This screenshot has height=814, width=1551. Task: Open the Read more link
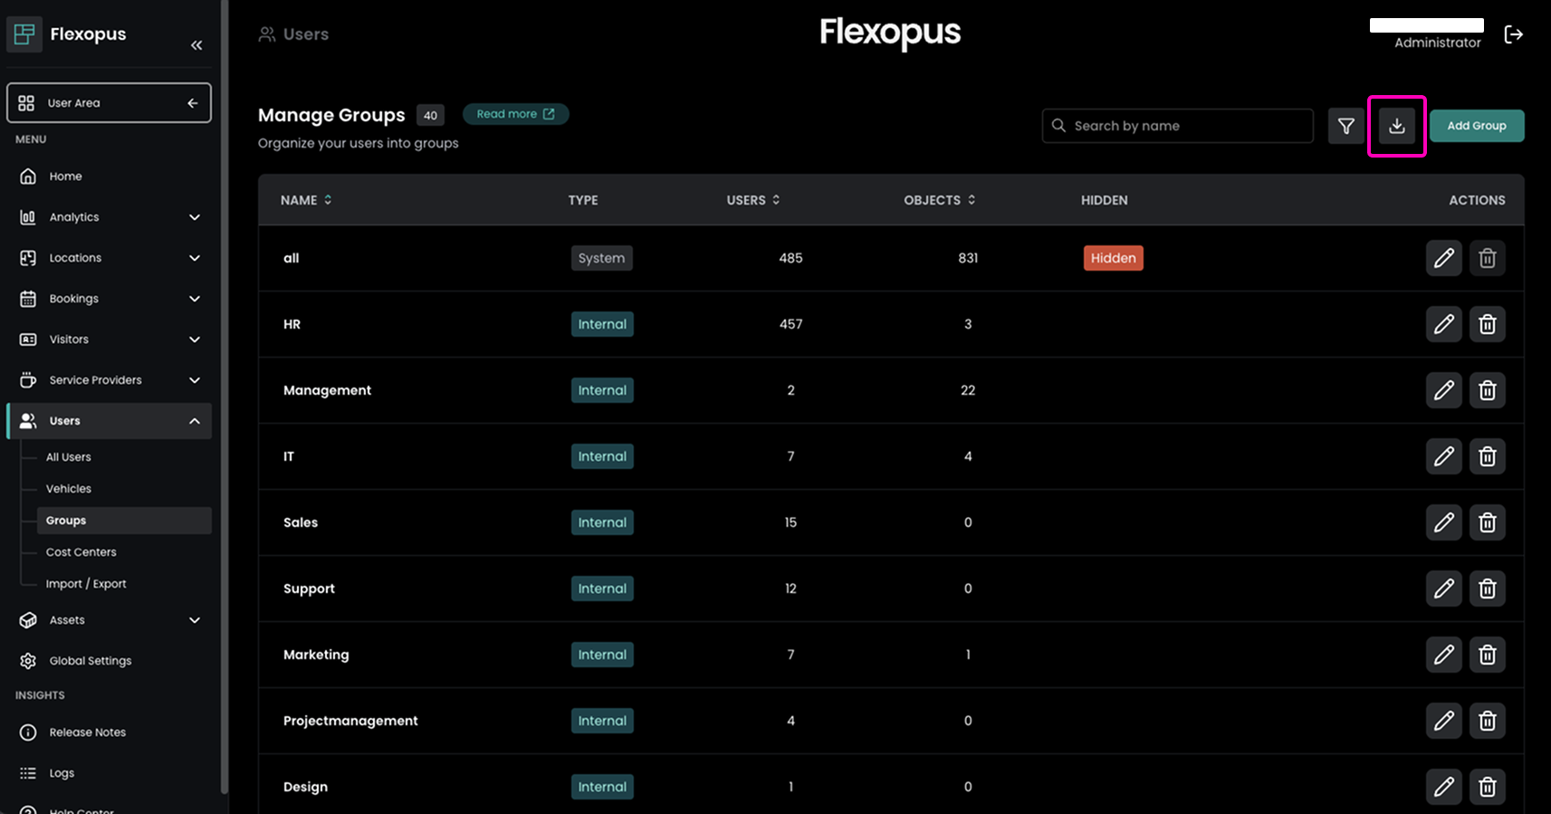[x=515, y=114]
